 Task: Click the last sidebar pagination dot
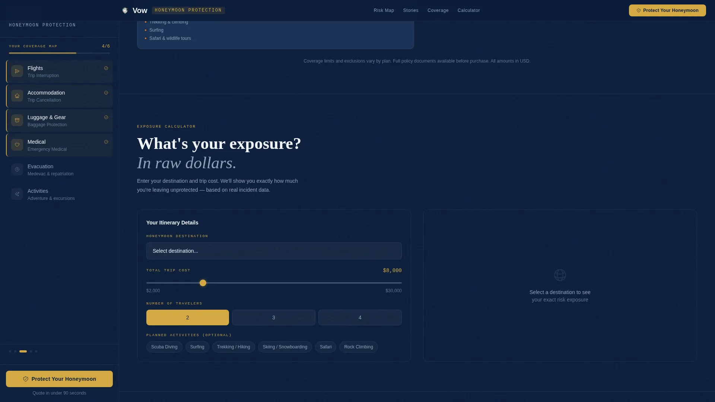click(x=36, y=351)
